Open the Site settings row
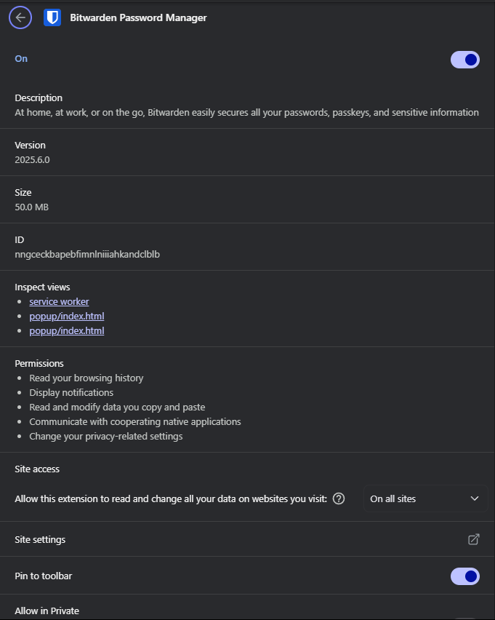The width and height of the screenshot is (495, 620). (40, 539)
